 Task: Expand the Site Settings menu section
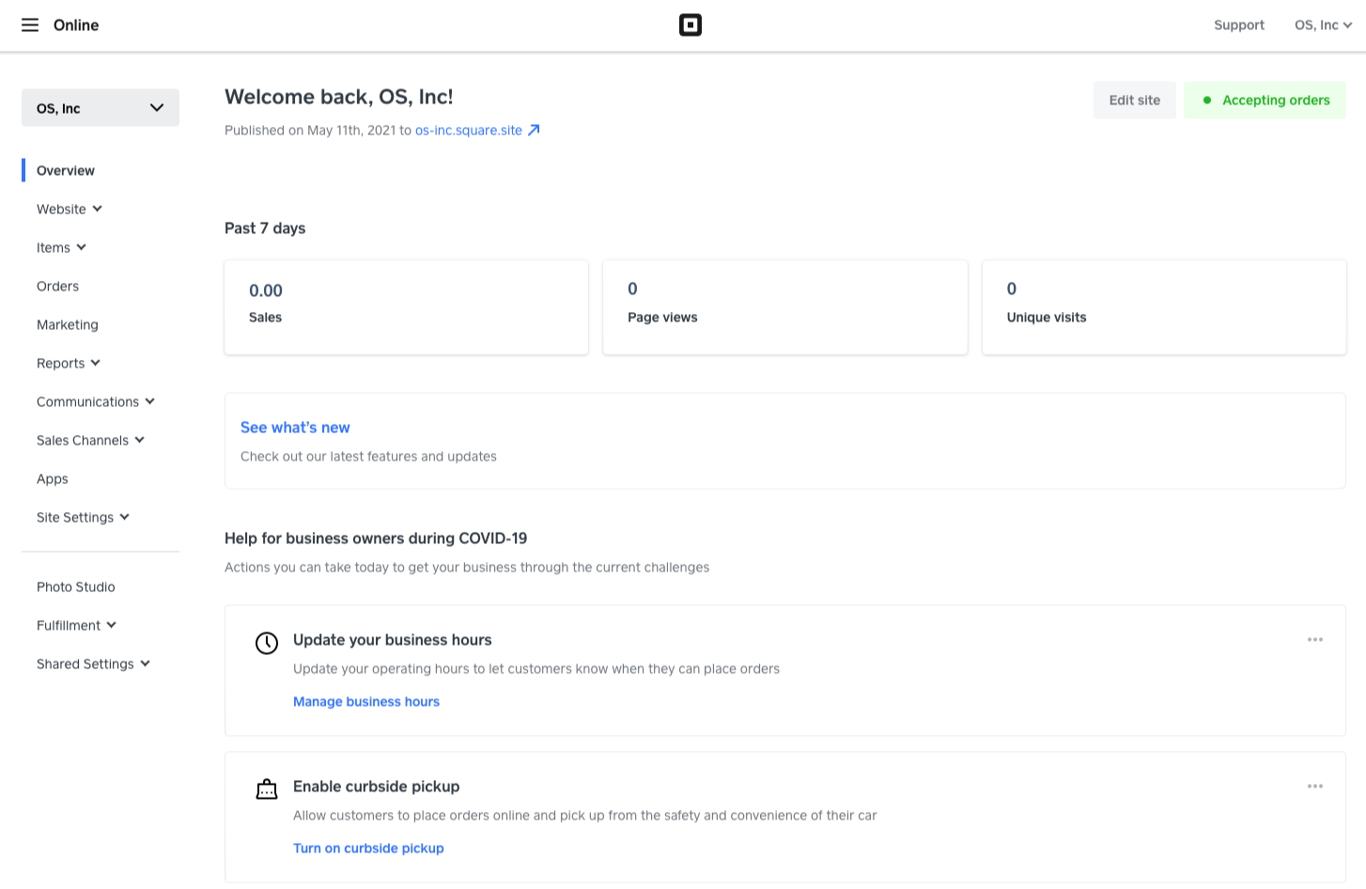(84, 518)
